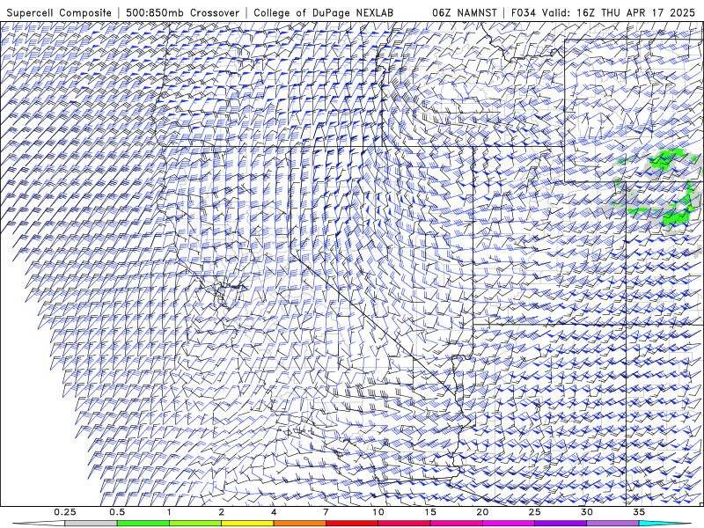Click the magenta colorbar segment between 20 and 25

point(509,524)
